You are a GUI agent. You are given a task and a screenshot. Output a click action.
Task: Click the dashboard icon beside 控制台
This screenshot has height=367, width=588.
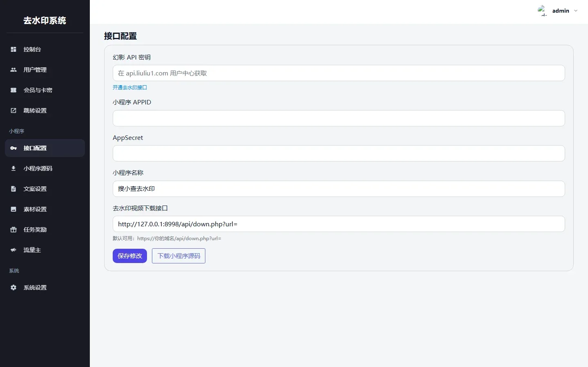click(x=13, y=49)
